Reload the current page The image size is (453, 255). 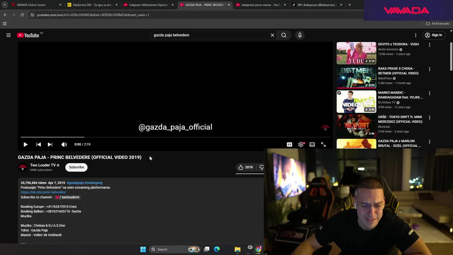click(22, 15)
